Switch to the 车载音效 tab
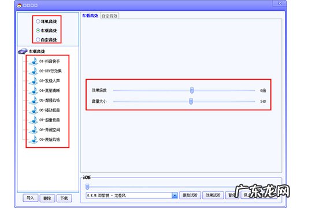This screenshot has width=312, height=208. coord(90,16)
